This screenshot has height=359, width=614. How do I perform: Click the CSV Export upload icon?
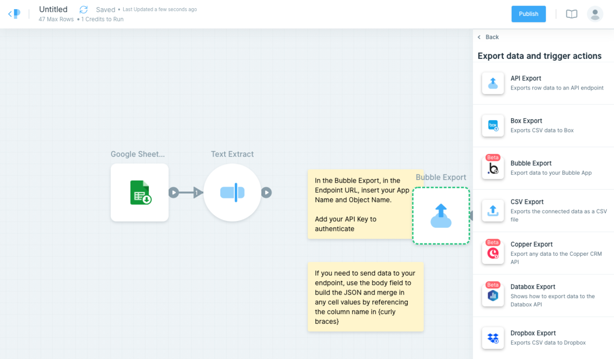(x=493, y=210)
